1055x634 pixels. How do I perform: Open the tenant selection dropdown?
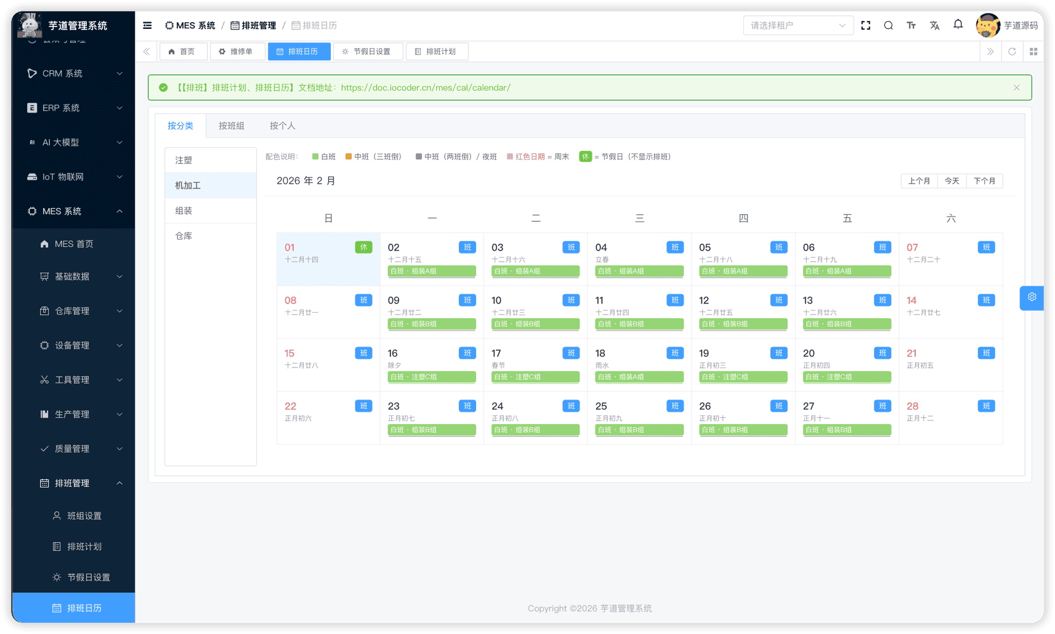point(798,25)
